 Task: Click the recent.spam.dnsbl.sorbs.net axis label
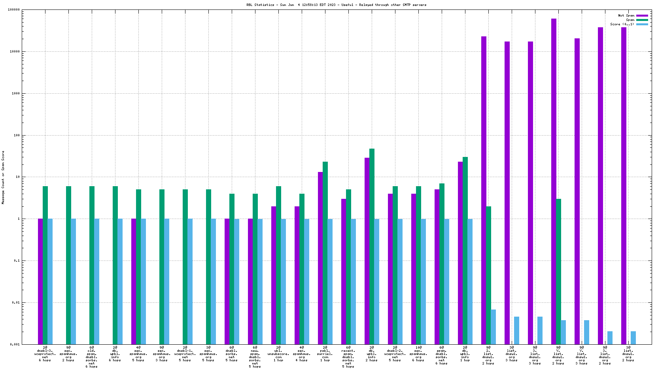tap(348, 357)
